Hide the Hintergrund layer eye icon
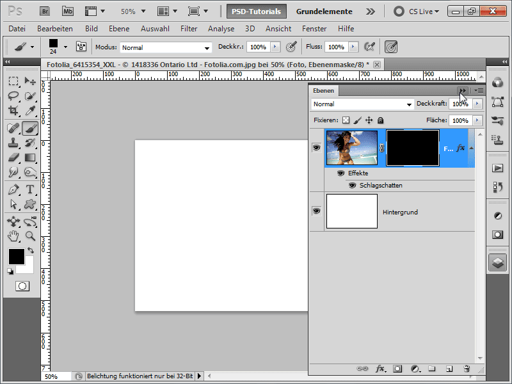This screenshot has width=512, height=384. point(316,211)
